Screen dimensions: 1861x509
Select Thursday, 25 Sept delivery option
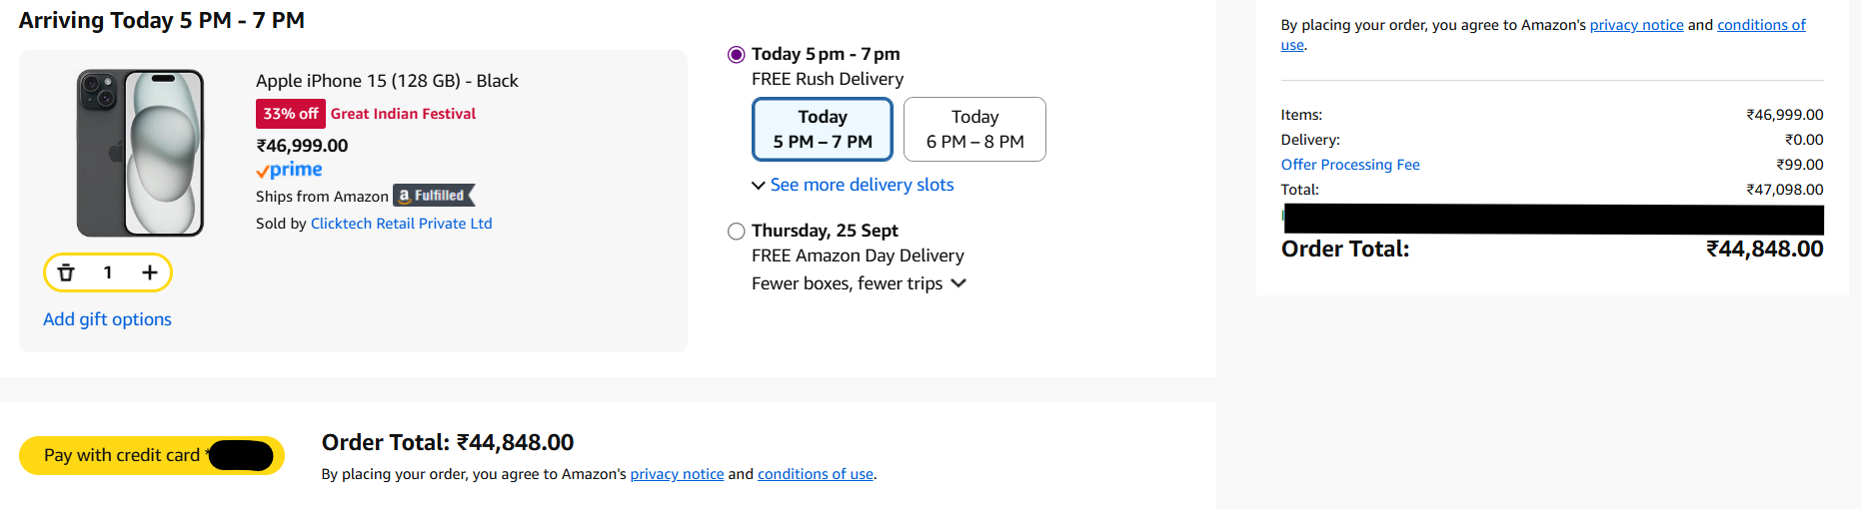(x=737, y=232)
